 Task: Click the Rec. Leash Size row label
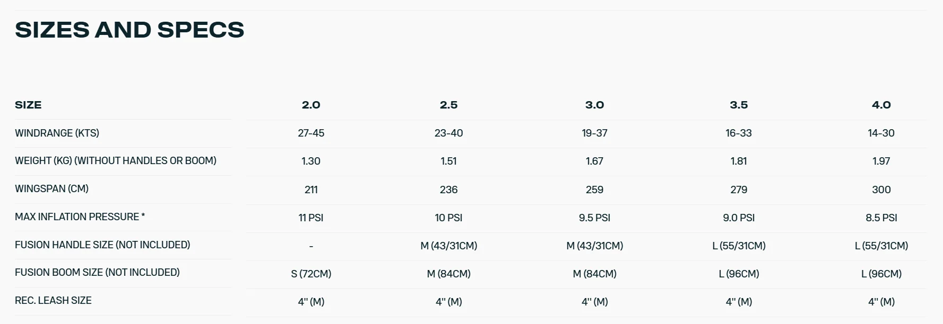[x=53, y=300]
